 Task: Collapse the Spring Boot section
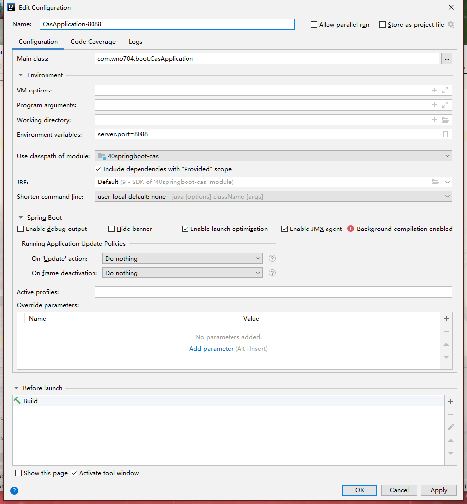tap(21, 218)
